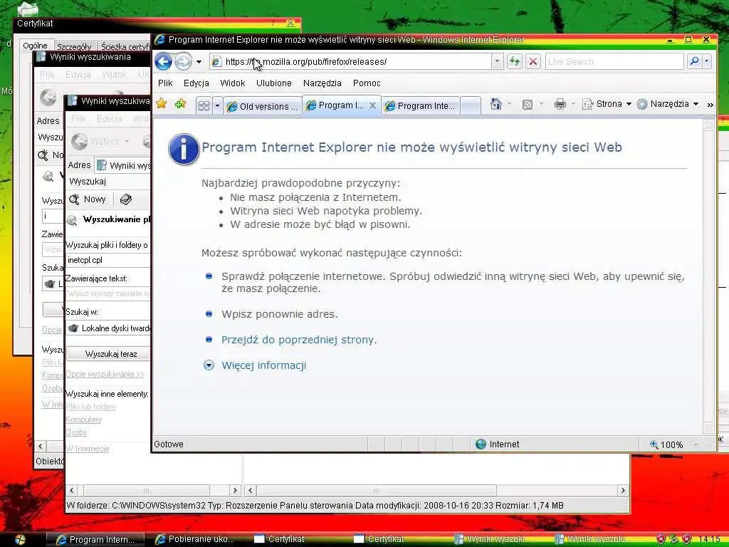Open the Edycja menu in Internet Explorer
729x547 pixels.
point(196,83)
